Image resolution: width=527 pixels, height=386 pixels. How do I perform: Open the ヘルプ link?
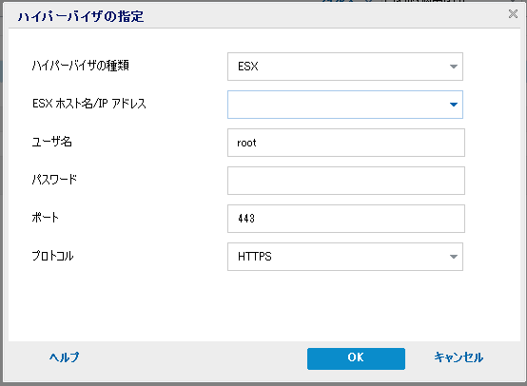[64, 357]
